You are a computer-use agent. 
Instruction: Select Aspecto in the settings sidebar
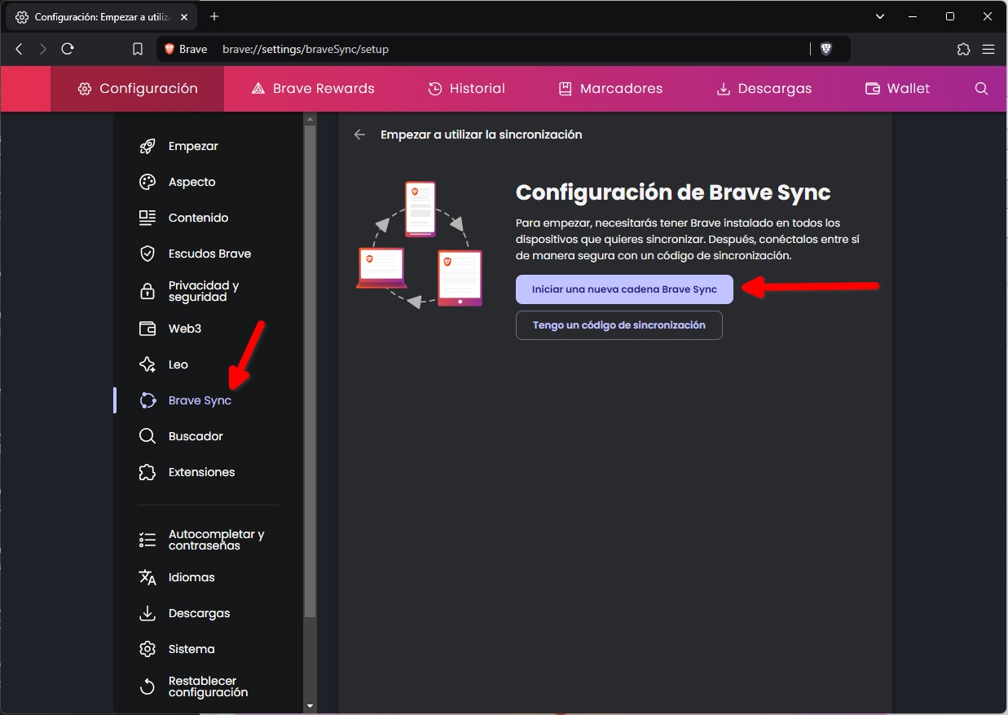[x=192, y=182]
